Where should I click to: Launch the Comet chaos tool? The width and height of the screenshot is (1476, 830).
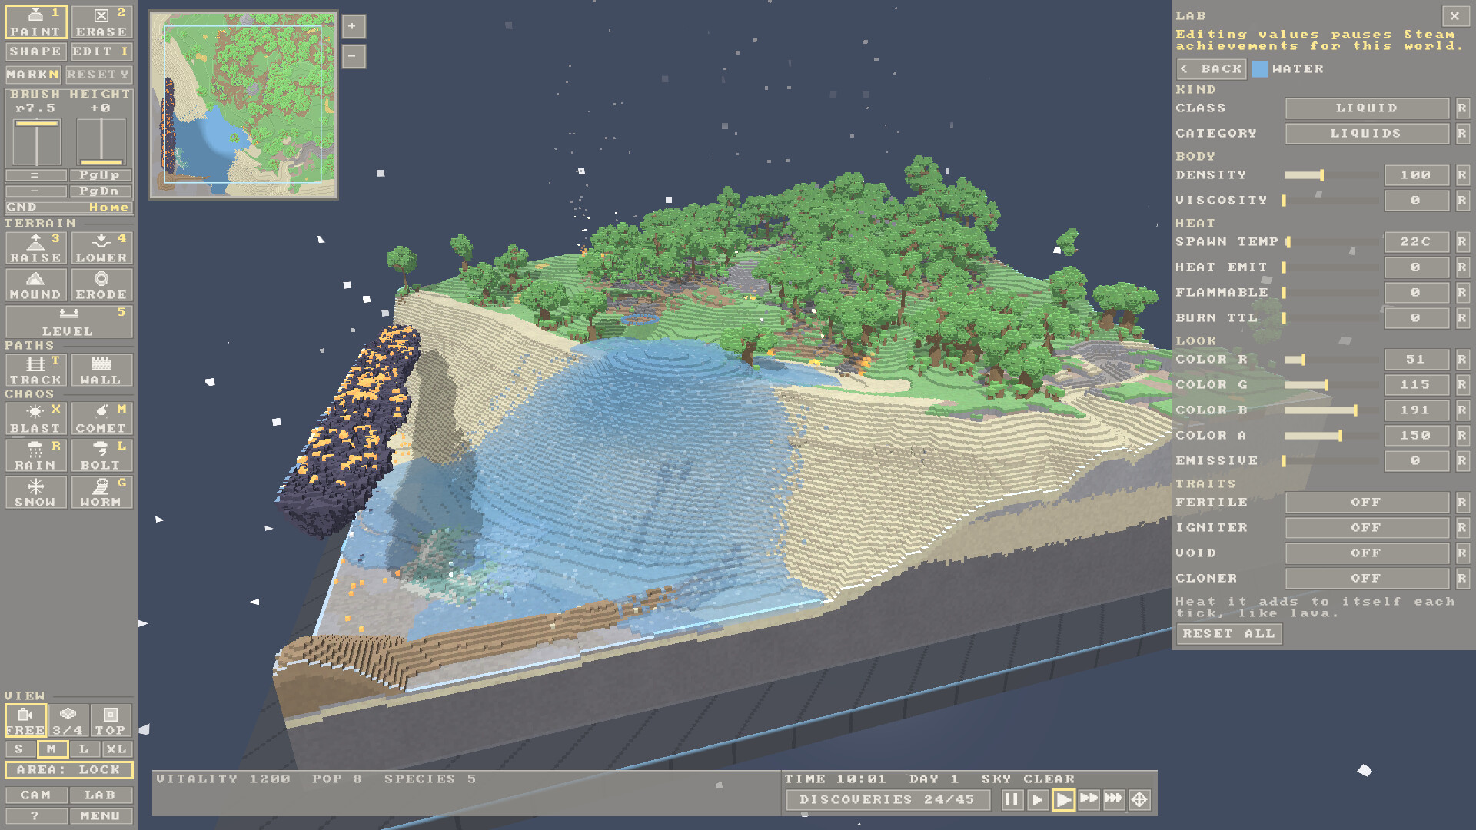101,419
